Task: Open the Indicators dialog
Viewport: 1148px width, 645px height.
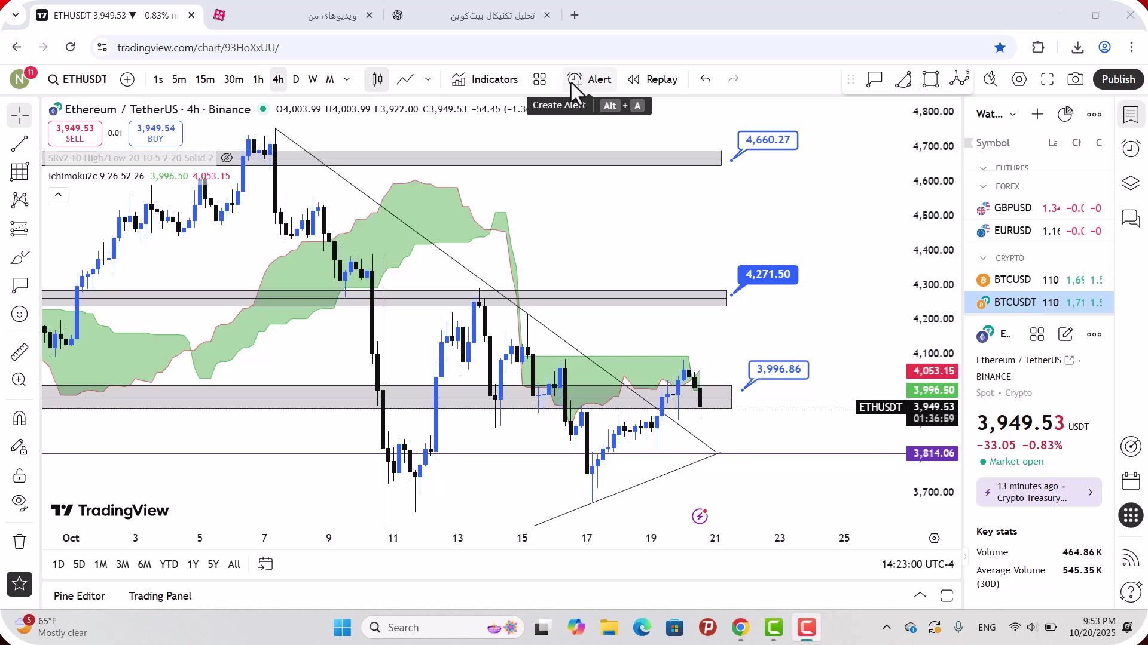Action: (485, 79)
